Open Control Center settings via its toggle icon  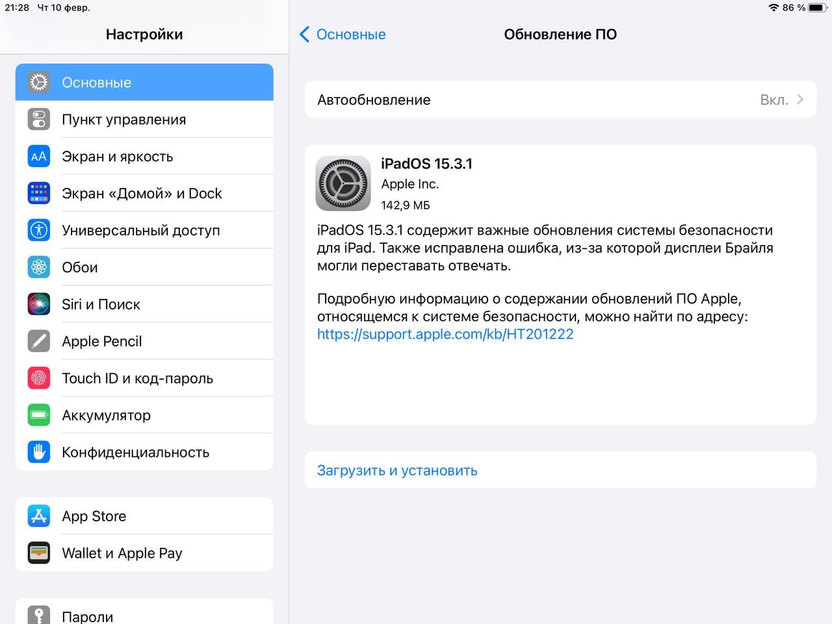(39, 120)
